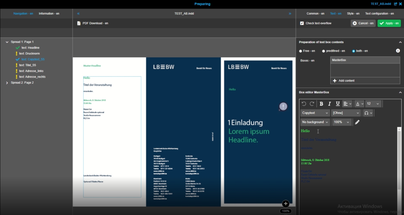Click the exclamation warning bubble on preview page
The height and width of the screenshot is (215, 404).
283,106
